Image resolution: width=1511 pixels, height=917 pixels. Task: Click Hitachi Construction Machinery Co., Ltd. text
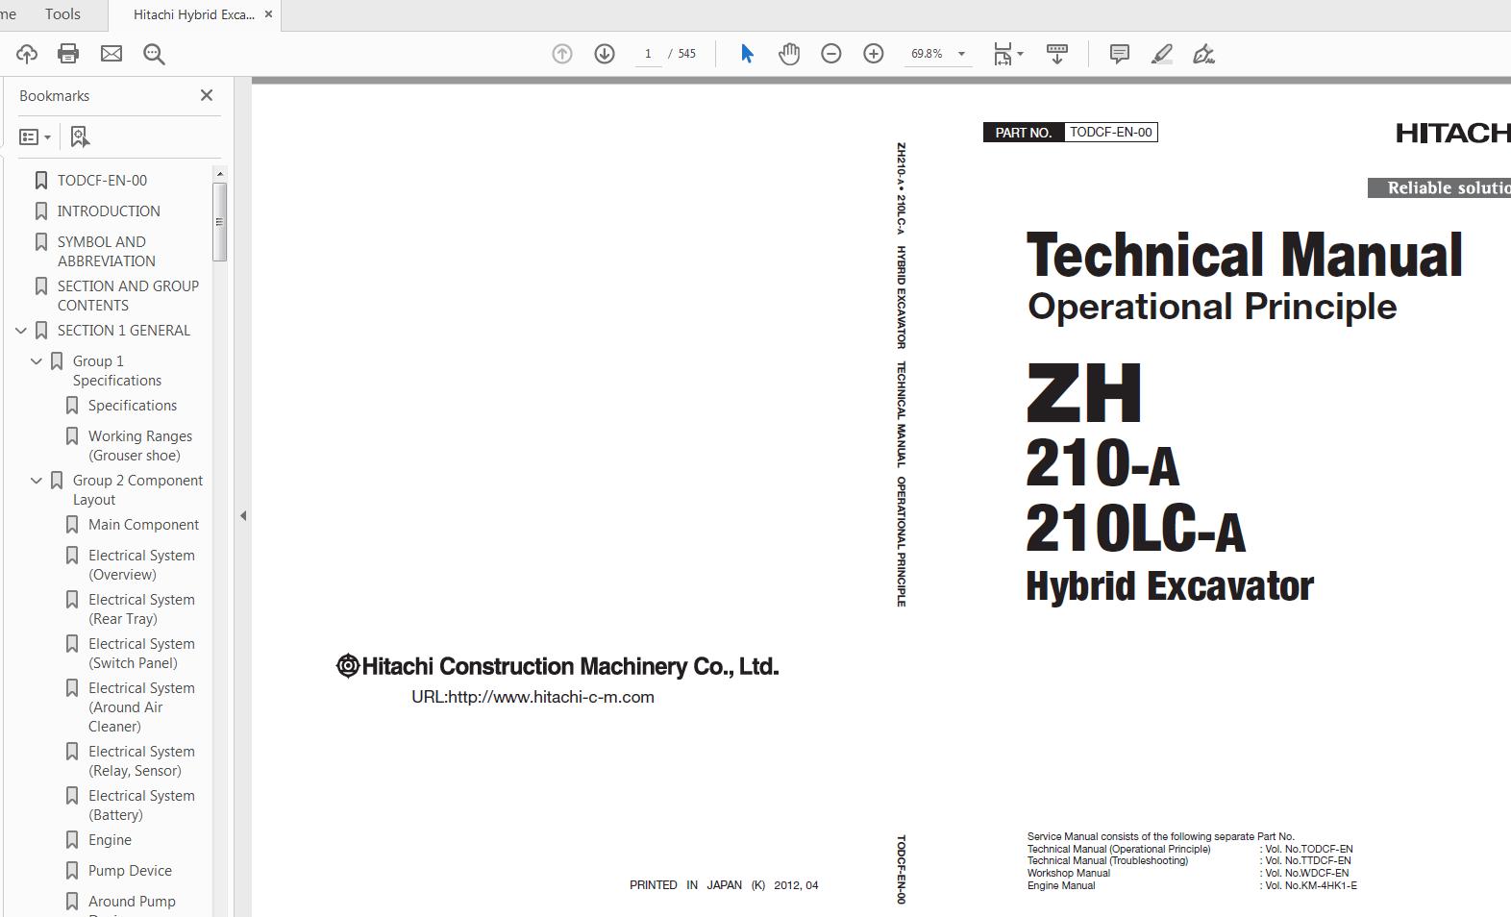pos(557,666)
